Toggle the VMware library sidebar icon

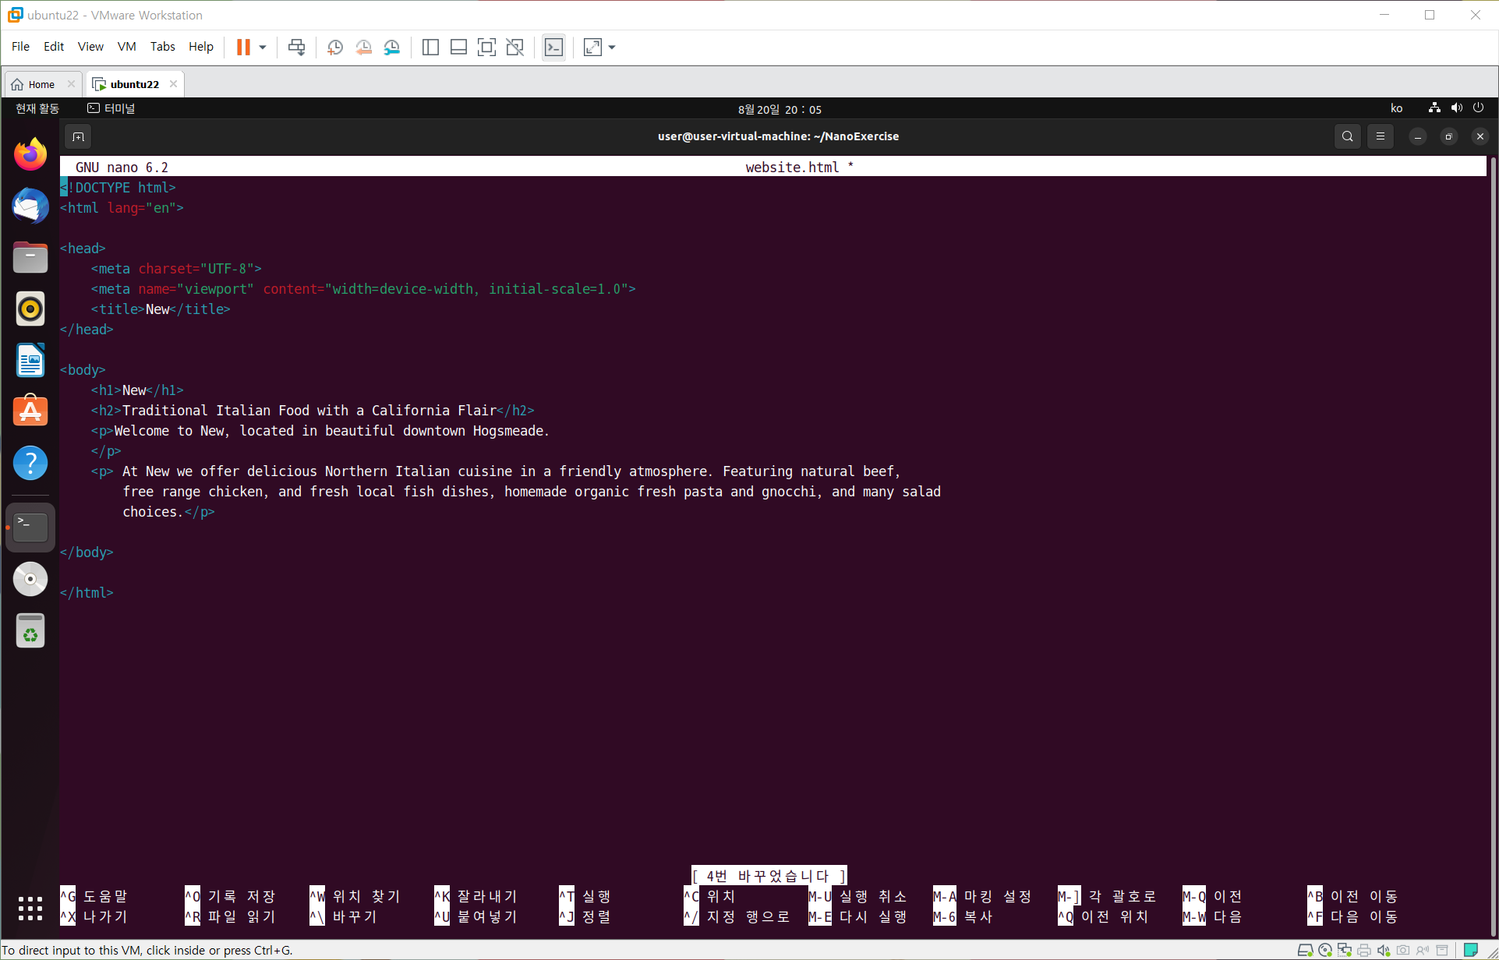click(430, 48)
